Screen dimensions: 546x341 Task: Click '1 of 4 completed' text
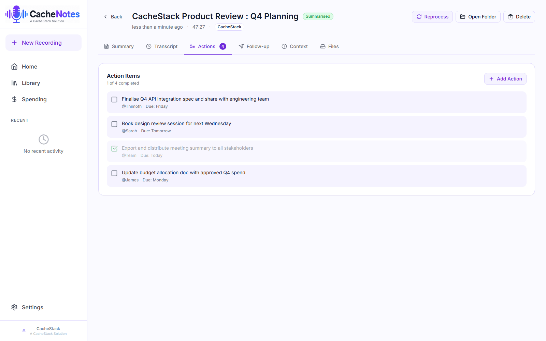(x=123, y=83)
